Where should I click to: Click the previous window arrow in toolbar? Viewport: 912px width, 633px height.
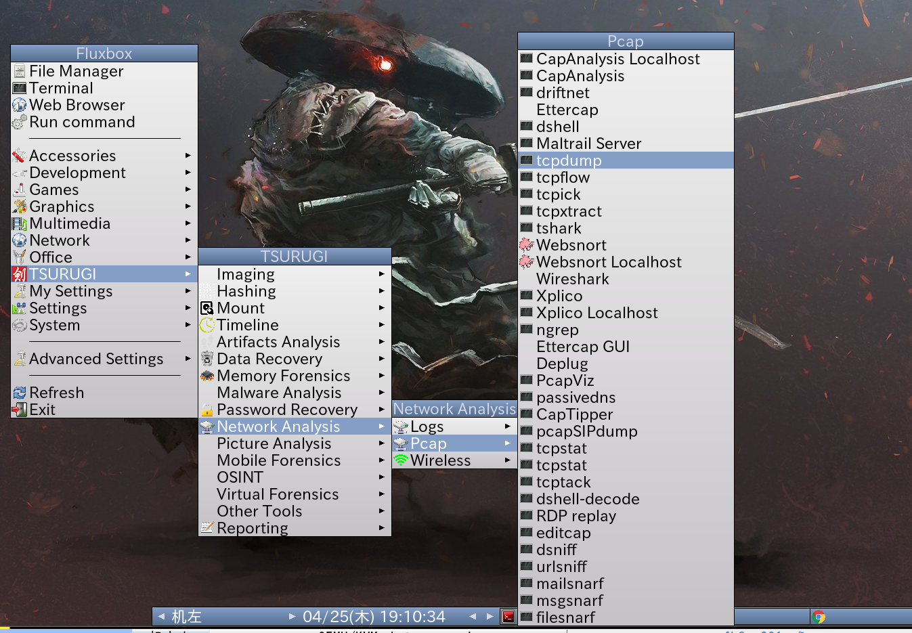click(x=473, y=616)
